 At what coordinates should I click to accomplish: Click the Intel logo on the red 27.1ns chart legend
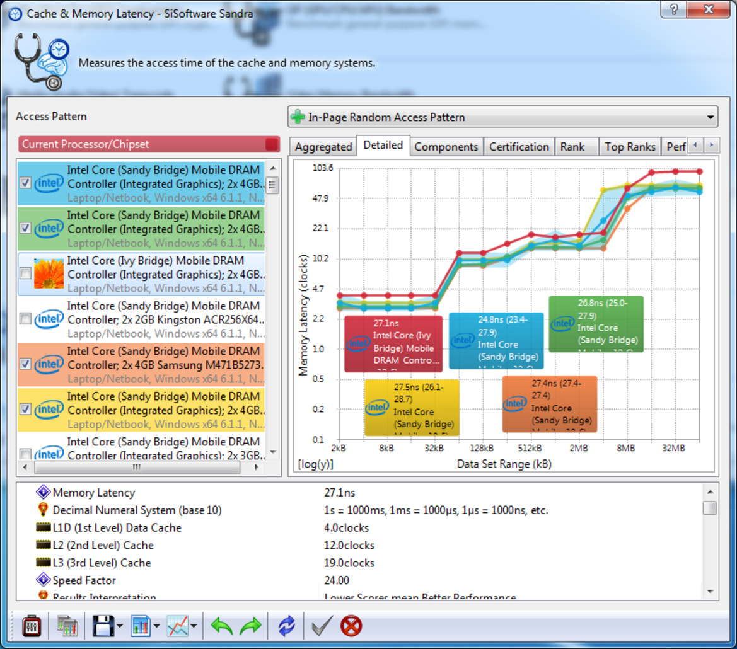(x=358, y=344)
